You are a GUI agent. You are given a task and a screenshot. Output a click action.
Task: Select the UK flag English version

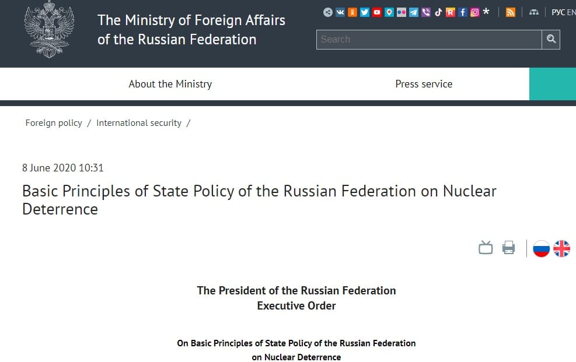[561, 249]
